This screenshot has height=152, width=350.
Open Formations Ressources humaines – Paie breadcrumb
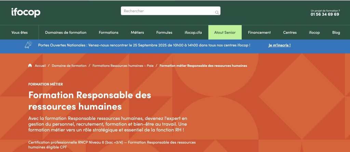tap(123, 66)
